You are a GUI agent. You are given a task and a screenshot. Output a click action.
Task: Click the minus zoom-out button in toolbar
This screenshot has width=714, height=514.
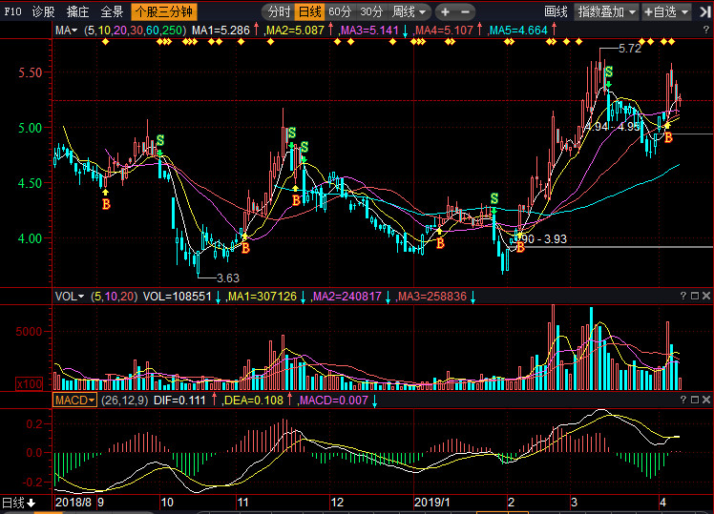pyautogui.click(x=465, y=12)
